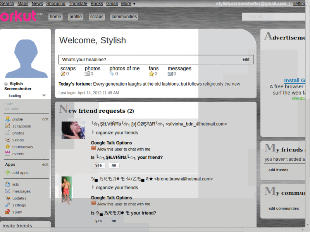Viewport: 310px width, 232px height.
Task: Click the status icon beside Stylish Screenshotter
Action: pos(6,84)
